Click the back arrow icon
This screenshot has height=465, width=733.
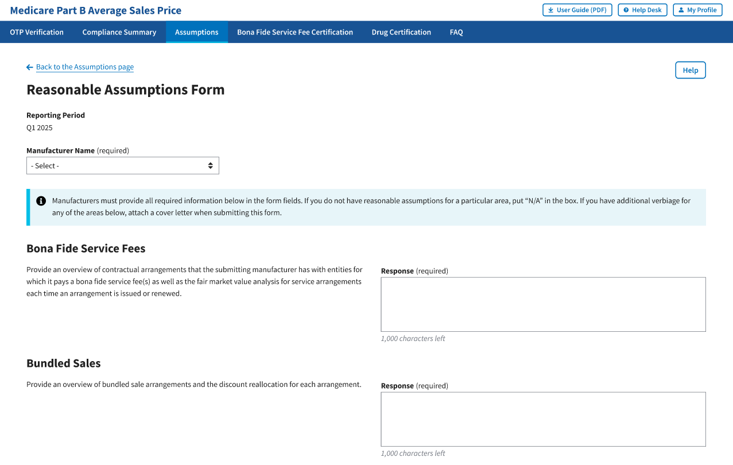click(x=30, y=67)
